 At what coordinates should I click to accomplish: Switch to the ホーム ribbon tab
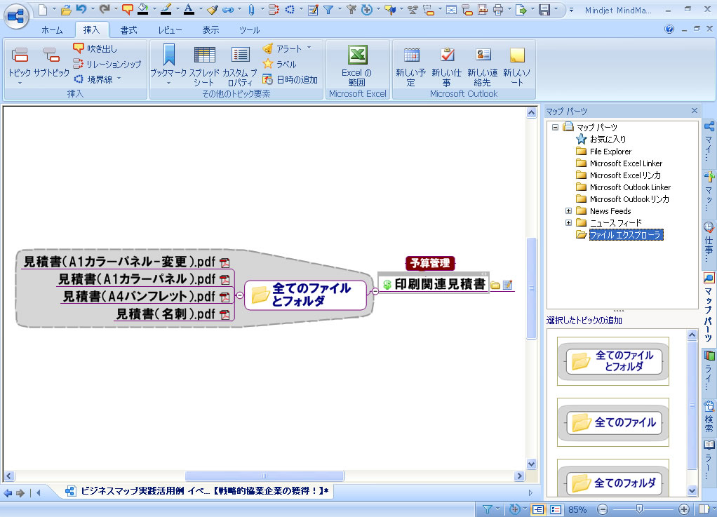[x=52, y=30]
